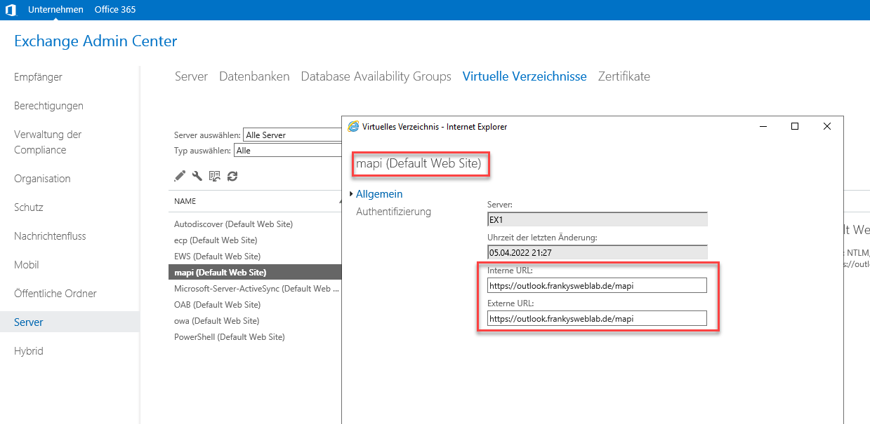Click the pencil edit icon

tap(180, 176)
